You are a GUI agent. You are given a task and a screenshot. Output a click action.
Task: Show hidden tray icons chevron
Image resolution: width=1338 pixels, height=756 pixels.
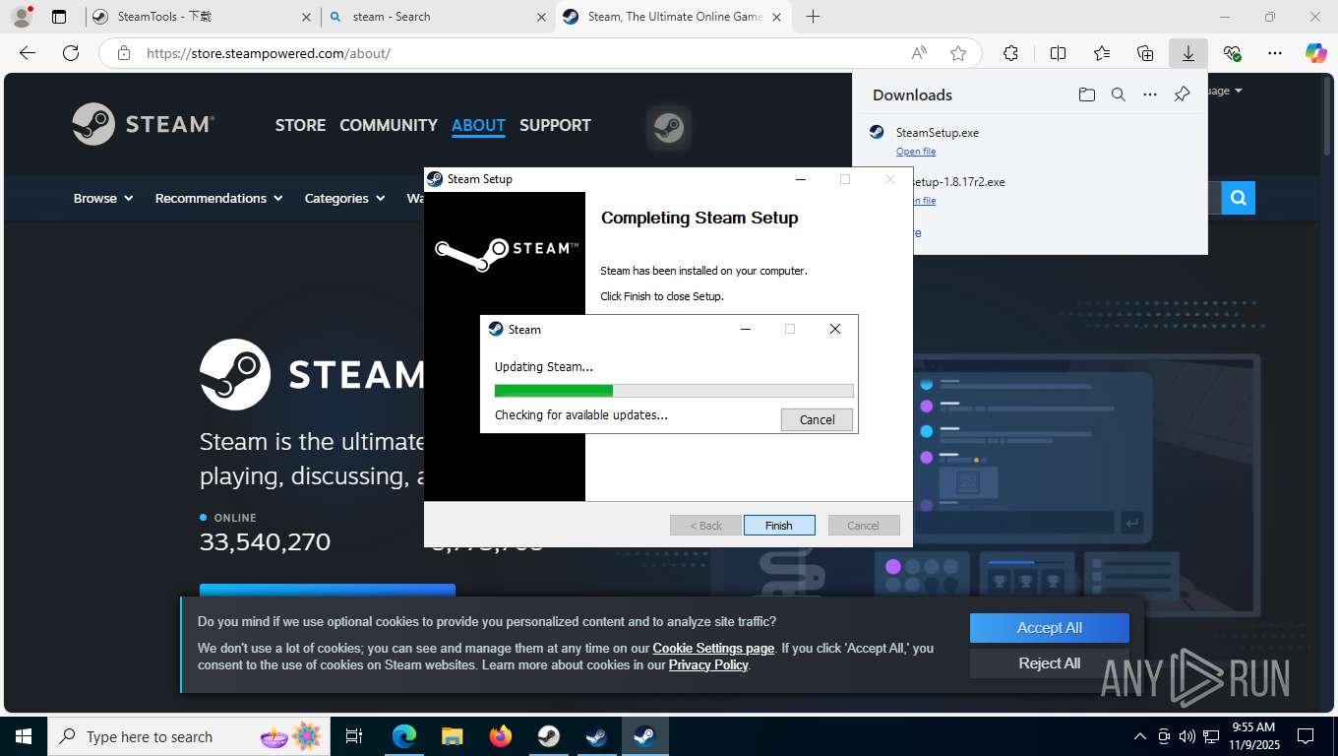point(1140,736)
